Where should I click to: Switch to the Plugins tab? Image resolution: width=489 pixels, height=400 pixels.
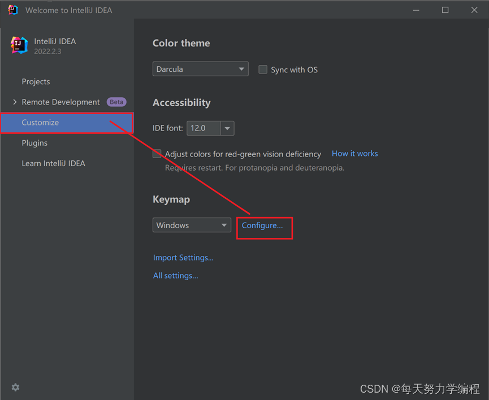tap(34, 143)
